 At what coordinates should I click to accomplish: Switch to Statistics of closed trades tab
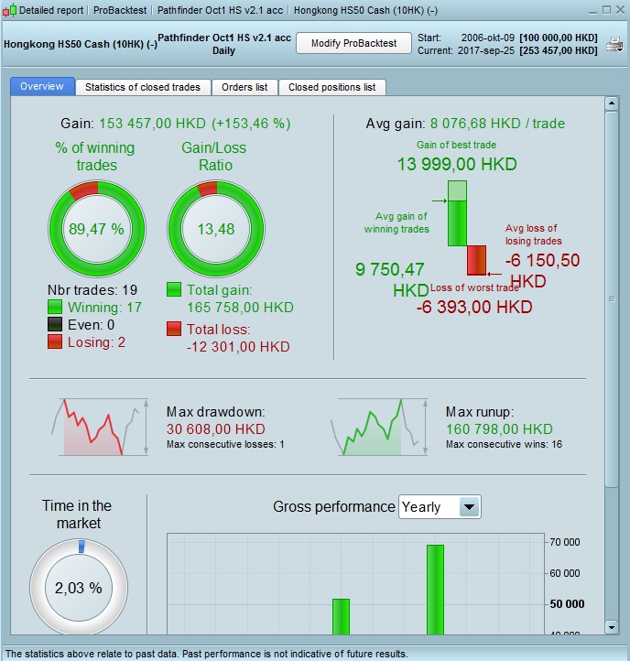[x=143, y=87]
